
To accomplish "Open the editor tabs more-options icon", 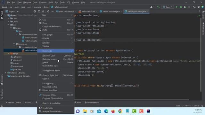I will pos(200,11).
